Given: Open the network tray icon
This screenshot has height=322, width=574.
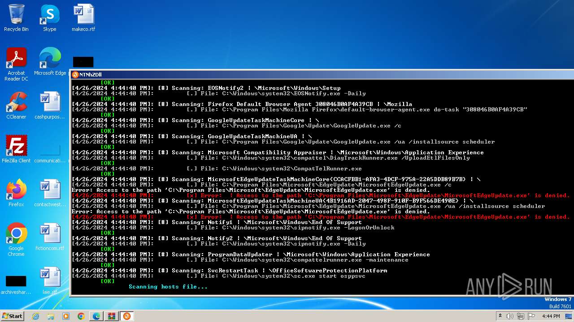Looking at the screenshot, I should click(x=521, y=316).
